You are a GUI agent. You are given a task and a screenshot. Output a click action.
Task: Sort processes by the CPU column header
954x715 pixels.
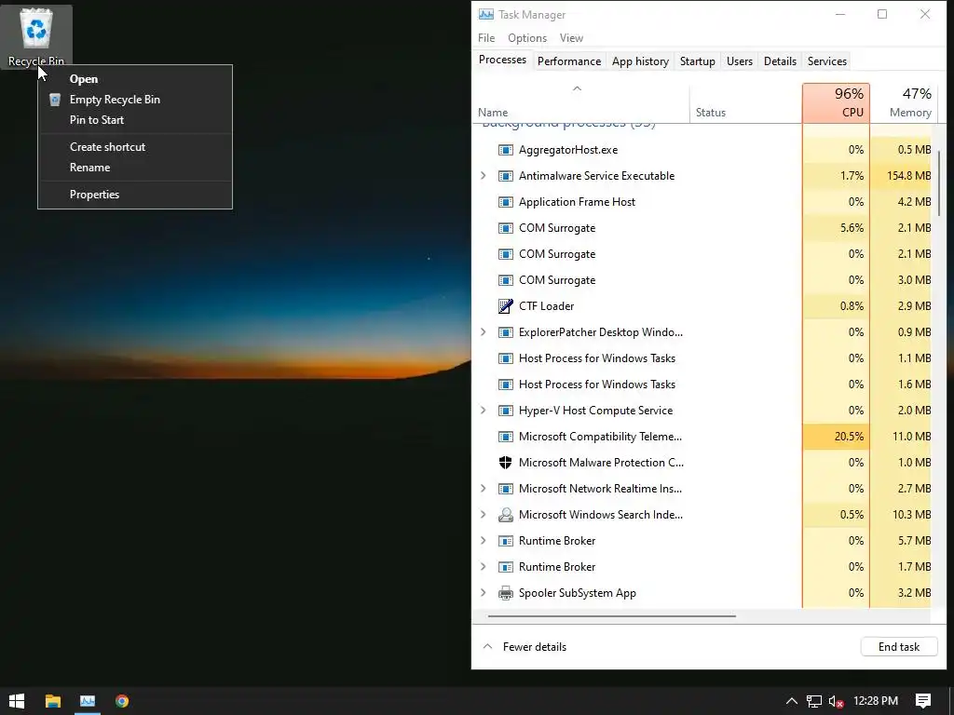click(x=836, y=103)
